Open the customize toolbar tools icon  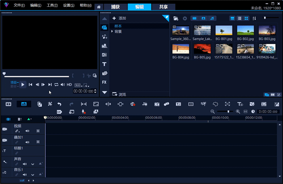click(x=50, y=104)
